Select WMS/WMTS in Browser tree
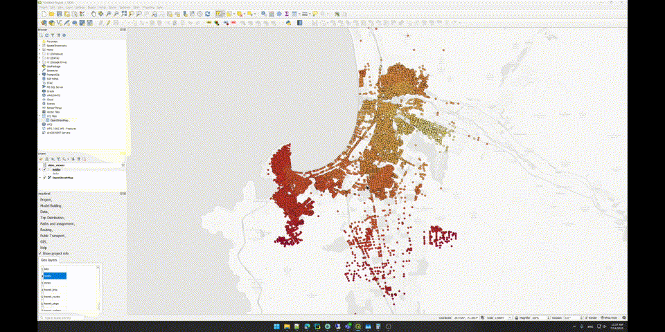The width and height of the screenshot is (665, 332). (x=53, y=95)
